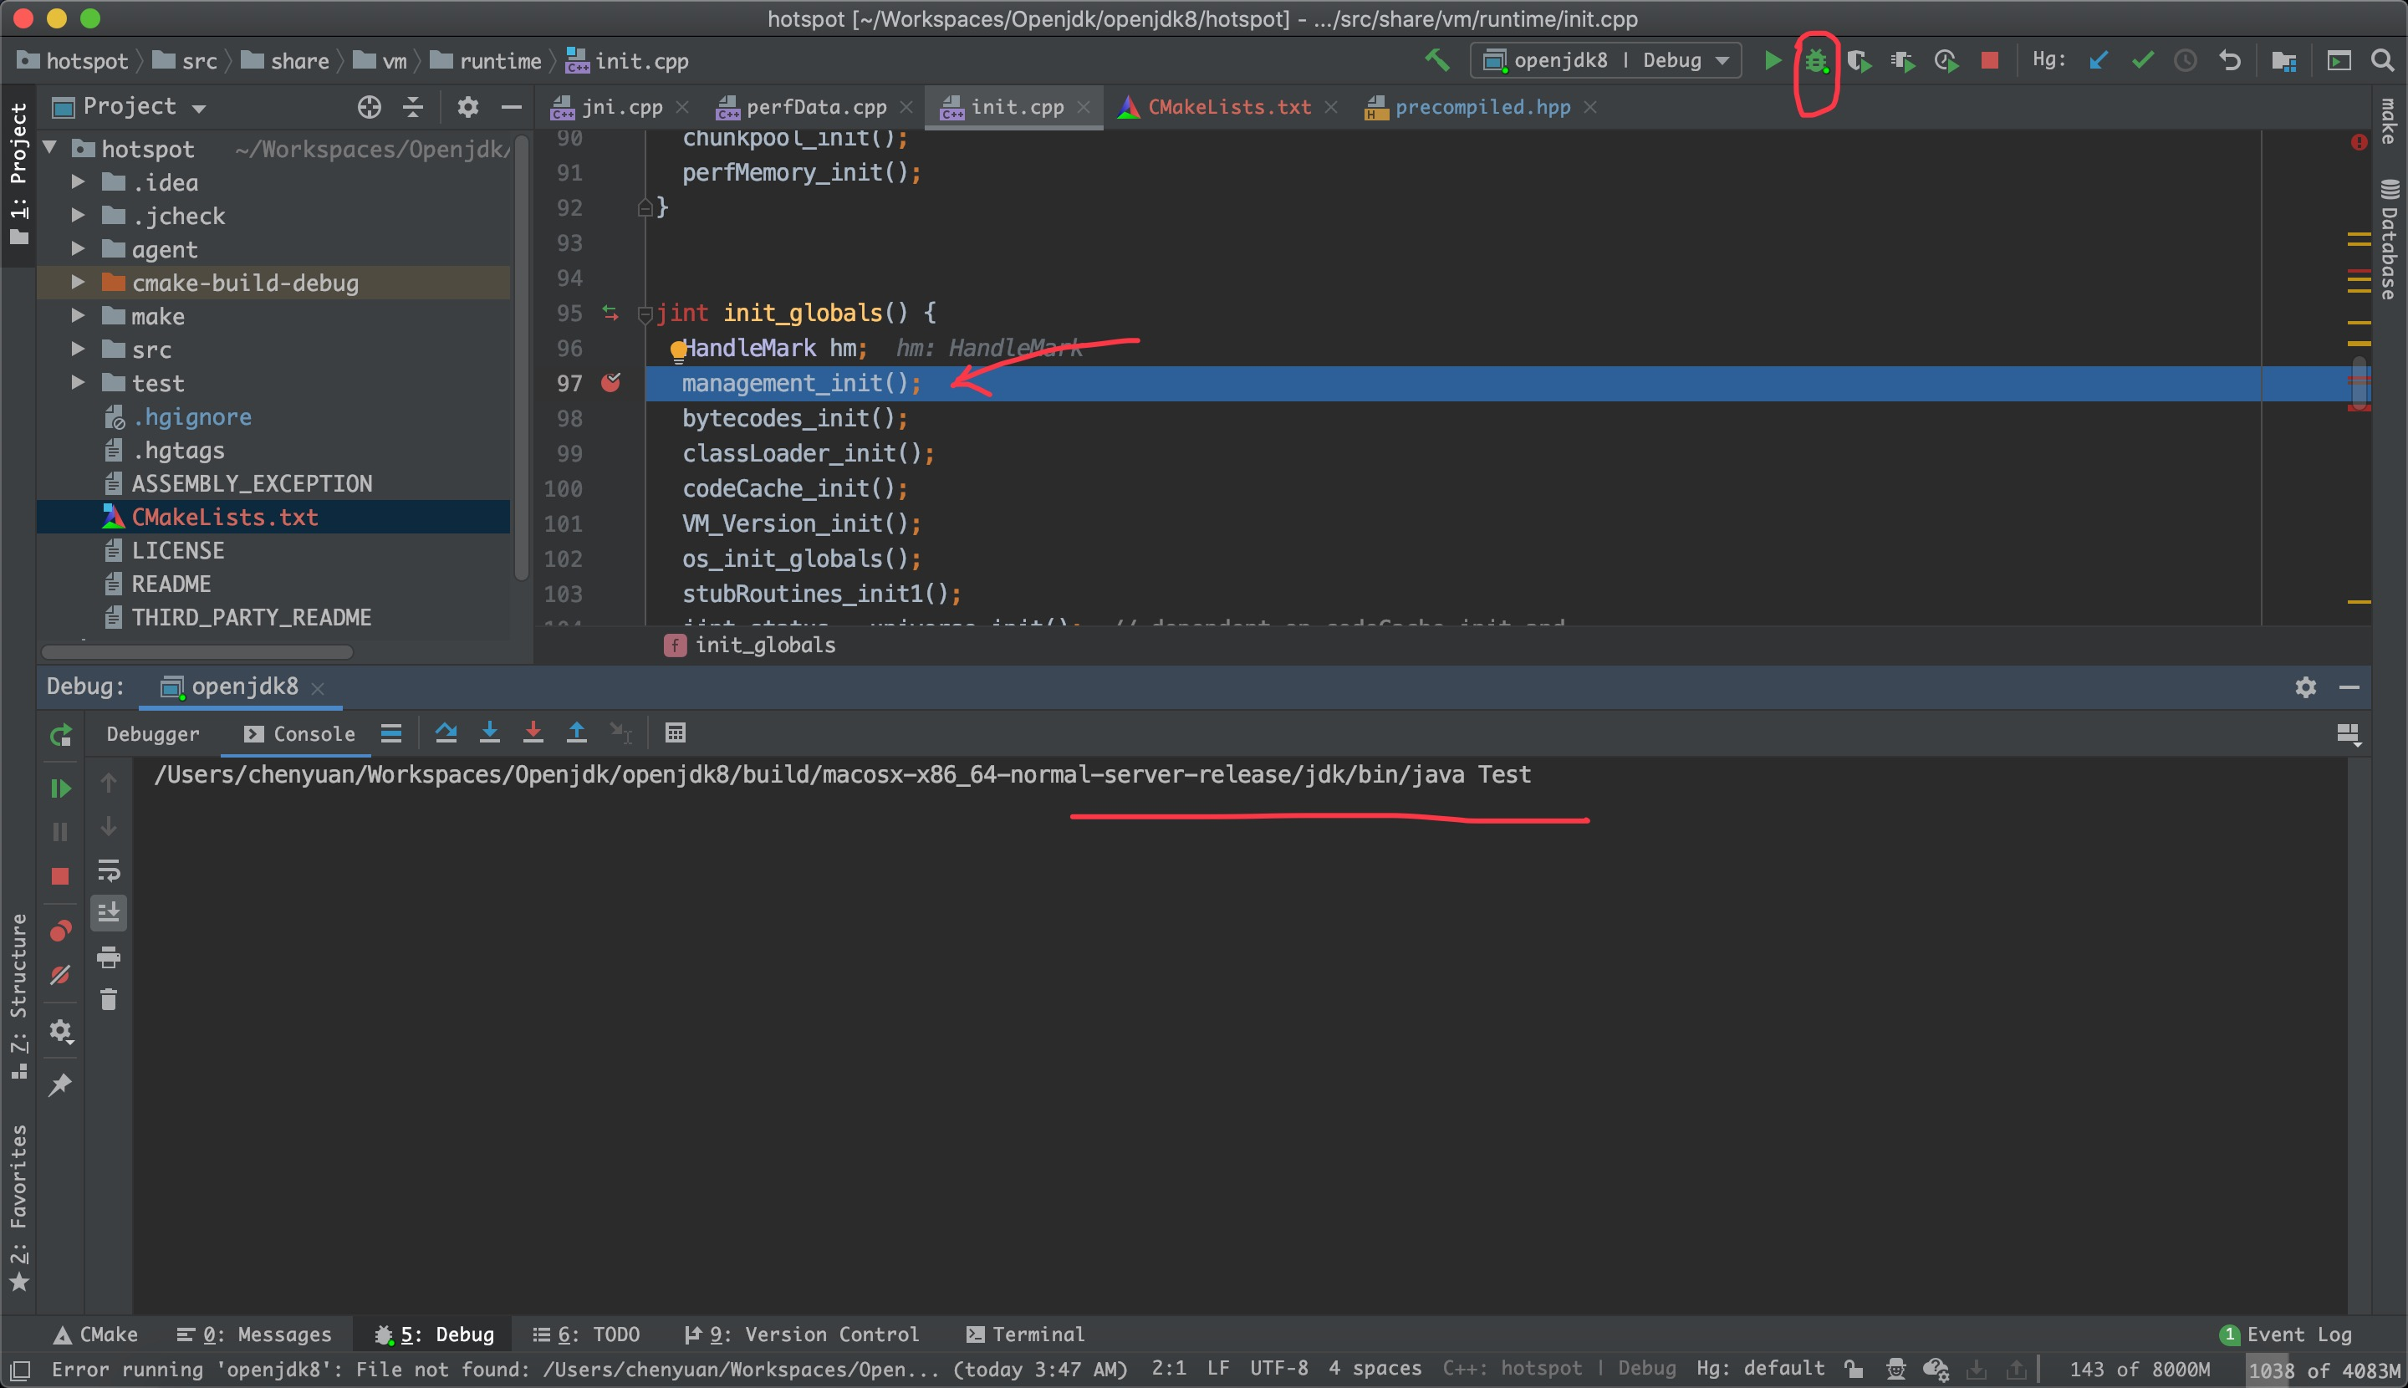Open Project view mode dropdown

click(x=130, y=107)
